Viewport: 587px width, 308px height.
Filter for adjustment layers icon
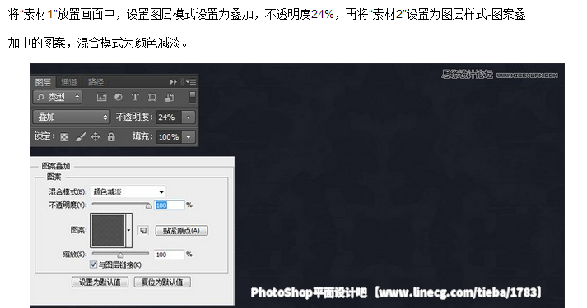(119, 98)
